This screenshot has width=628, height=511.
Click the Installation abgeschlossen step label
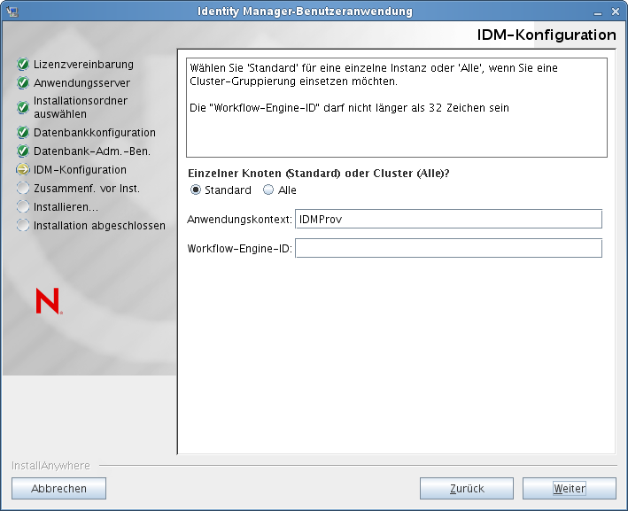[99, 226]
